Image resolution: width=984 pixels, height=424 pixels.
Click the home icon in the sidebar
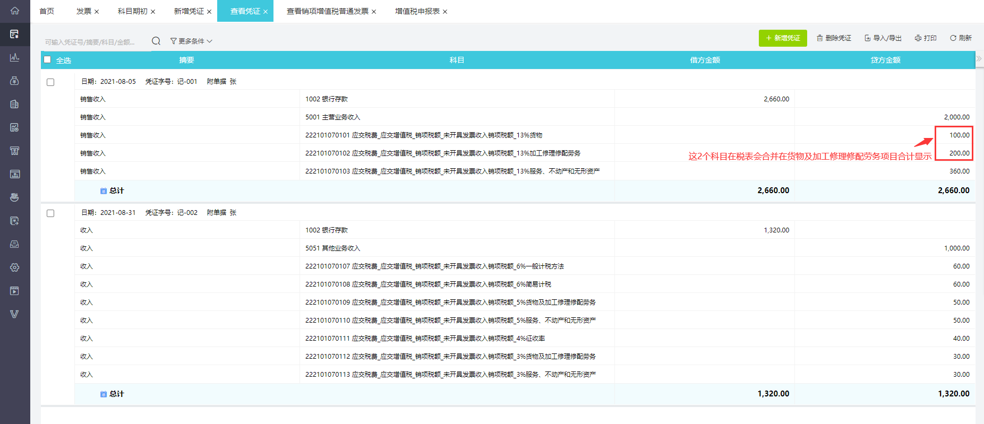(15, 11)
